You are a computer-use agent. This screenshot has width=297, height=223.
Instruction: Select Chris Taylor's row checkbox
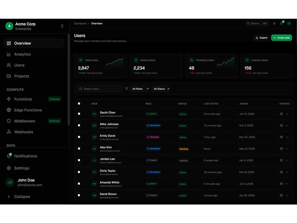pos(79,172)
